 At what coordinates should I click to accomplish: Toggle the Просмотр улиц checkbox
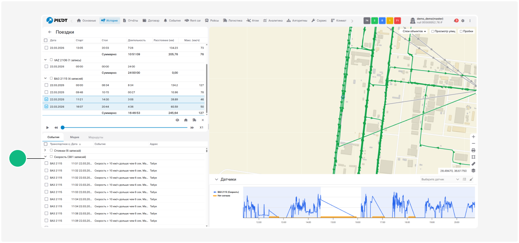432,31
